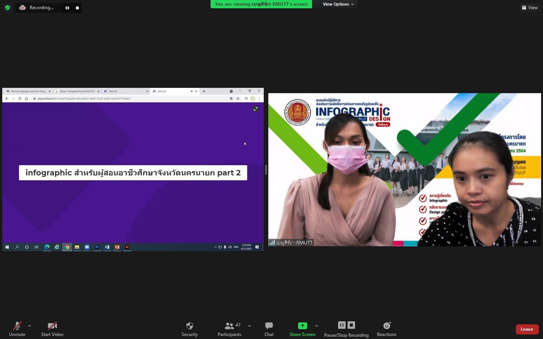Screen dimensions: 543x339
Task: Open the View layout menu
Action: [x=530, y=8]
